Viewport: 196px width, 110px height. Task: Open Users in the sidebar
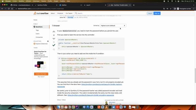37,34
